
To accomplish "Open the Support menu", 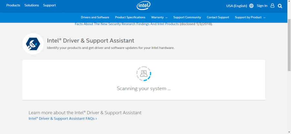I will tap(49, 5).
